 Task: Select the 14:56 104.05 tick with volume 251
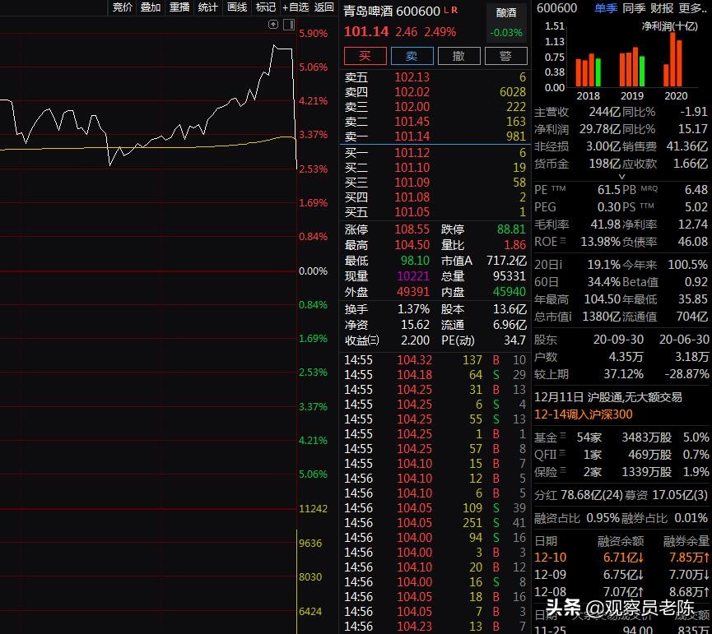click(x=435, y=523)
